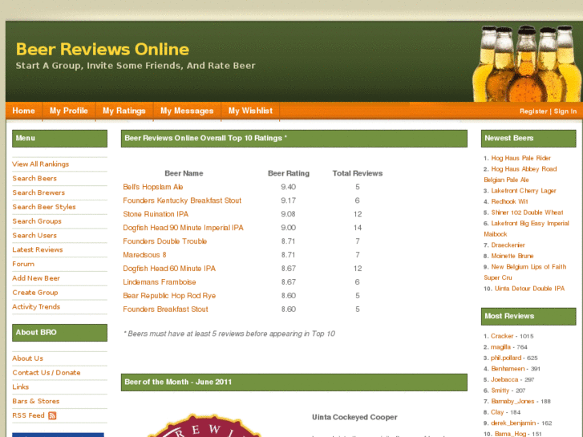
Task: Open Bear Republic Hop Rod Rye link
Action: click(169, 296)
